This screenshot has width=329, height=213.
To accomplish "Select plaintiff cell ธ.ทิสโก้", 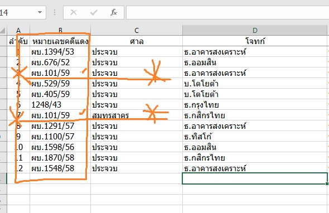I will (255, 137).
